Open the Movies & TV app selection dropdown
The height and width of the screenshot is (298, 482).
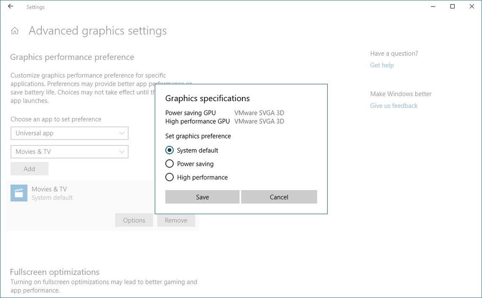(69, 152)
